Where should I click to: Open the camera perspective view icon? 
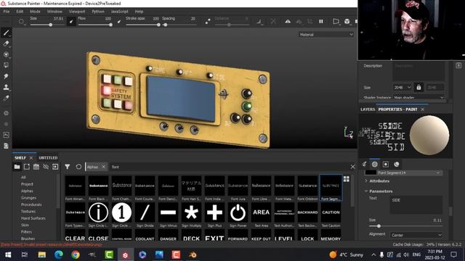point(336,21)
